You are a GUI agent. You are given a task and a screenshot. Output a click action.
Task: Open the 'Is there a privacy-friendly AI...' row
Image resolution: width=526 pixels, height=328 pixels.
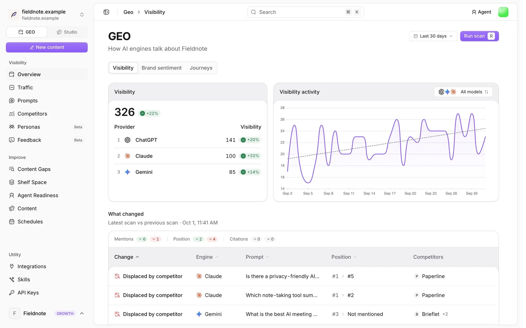(x=303, y=276)
